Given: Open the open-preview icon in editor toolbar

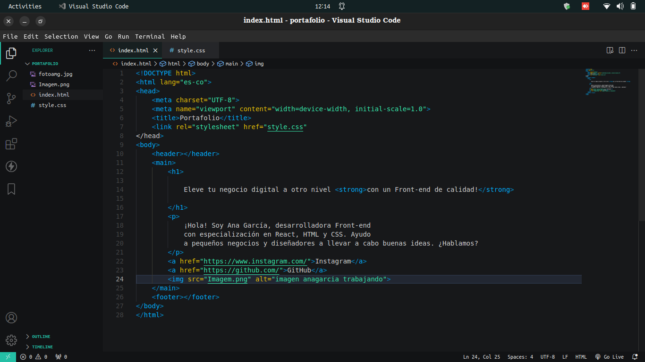Looking at the screenshot, I should (610, 50).
